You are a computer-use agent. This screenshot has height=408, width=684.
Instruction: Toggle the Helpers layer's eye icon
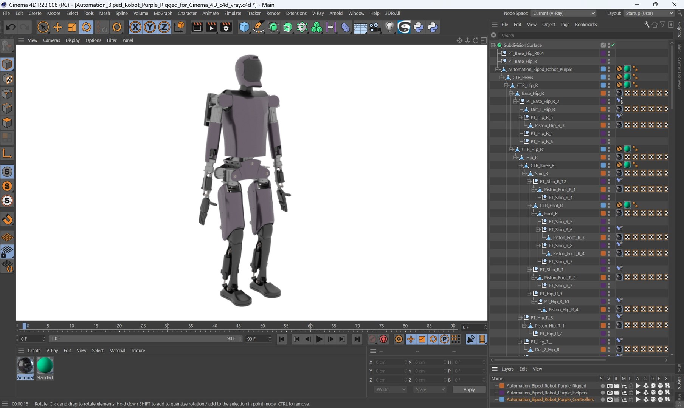click(x=610, y=393)
